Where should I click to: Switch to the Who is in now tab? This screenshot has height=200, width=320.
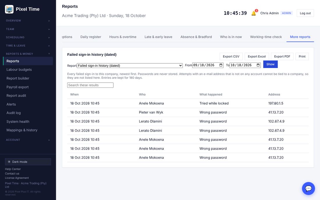(x=231, y=37)
